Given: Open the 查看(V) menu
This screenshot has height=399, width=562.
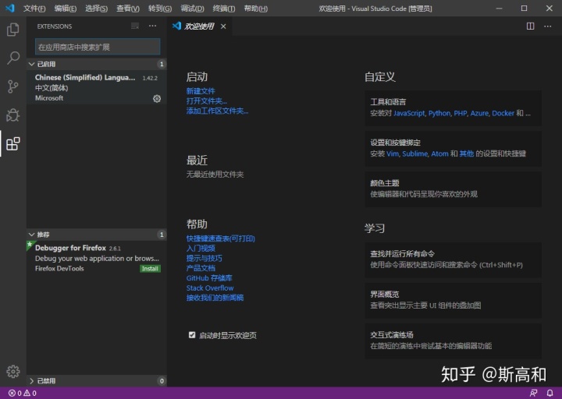Looking at the screenshot, I should [128, 9].
